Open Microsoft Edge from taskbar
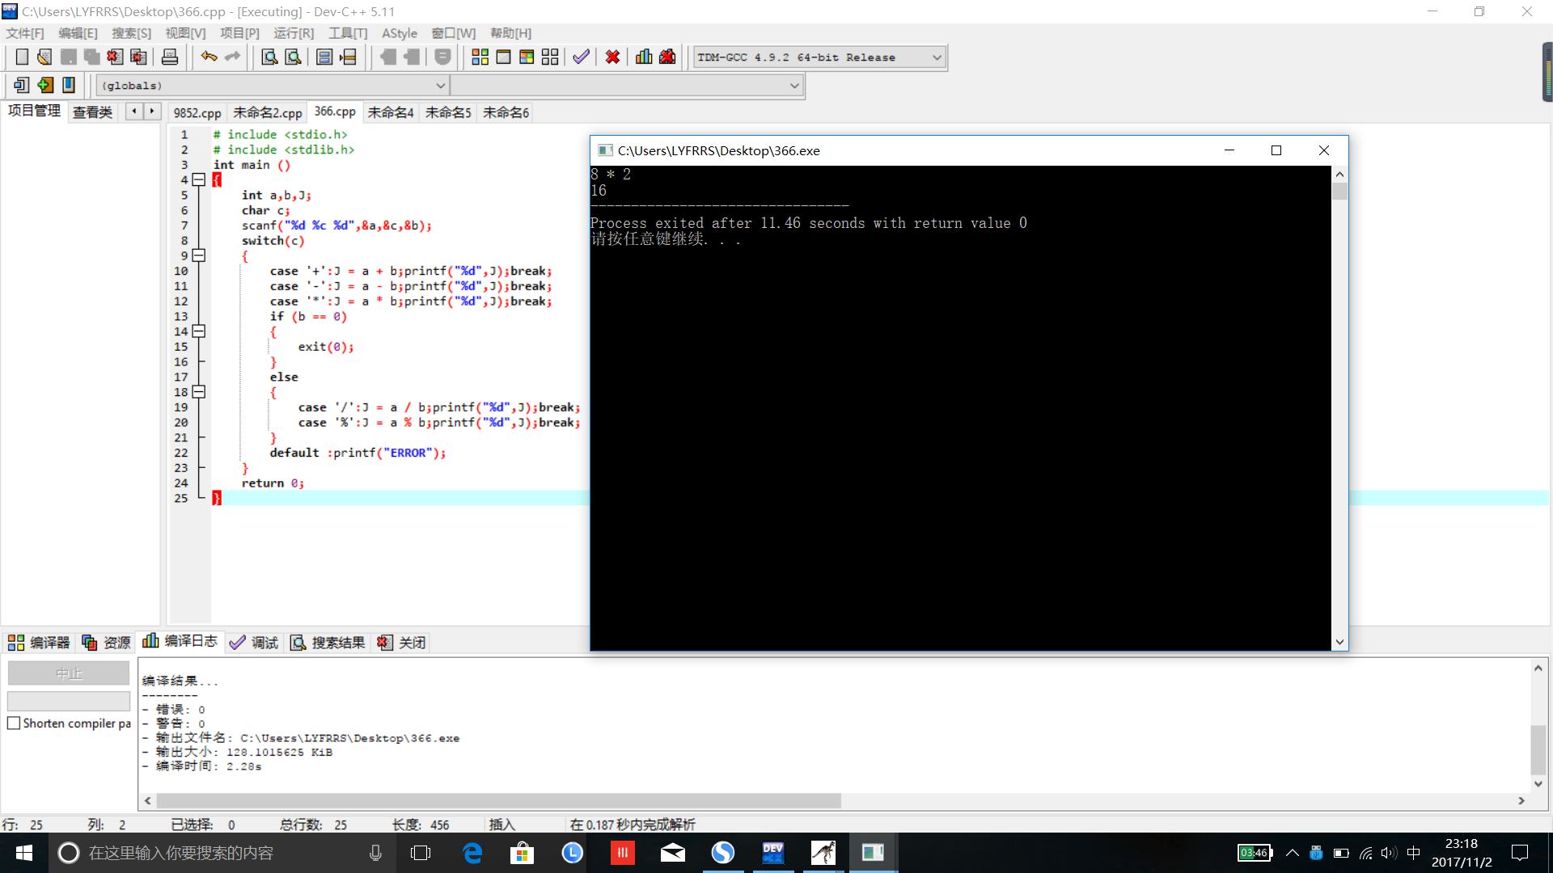Screen dimensions: 1553x873 (x=472, y=853)
